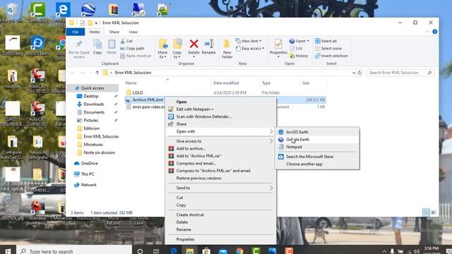Click History in the Open group
The image size is (452, 254).
point(299,56)
